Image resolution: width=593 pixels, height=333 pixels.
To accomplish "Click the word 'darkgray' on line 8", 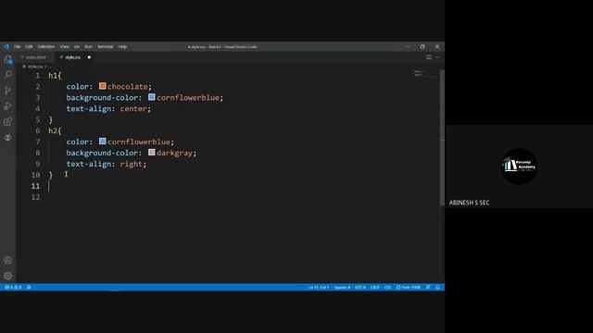I will coord(174,153).
